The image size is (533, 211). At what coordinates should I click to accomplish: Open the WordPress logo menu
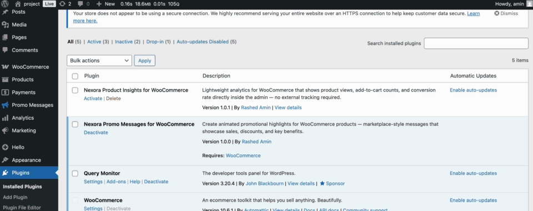5,4
